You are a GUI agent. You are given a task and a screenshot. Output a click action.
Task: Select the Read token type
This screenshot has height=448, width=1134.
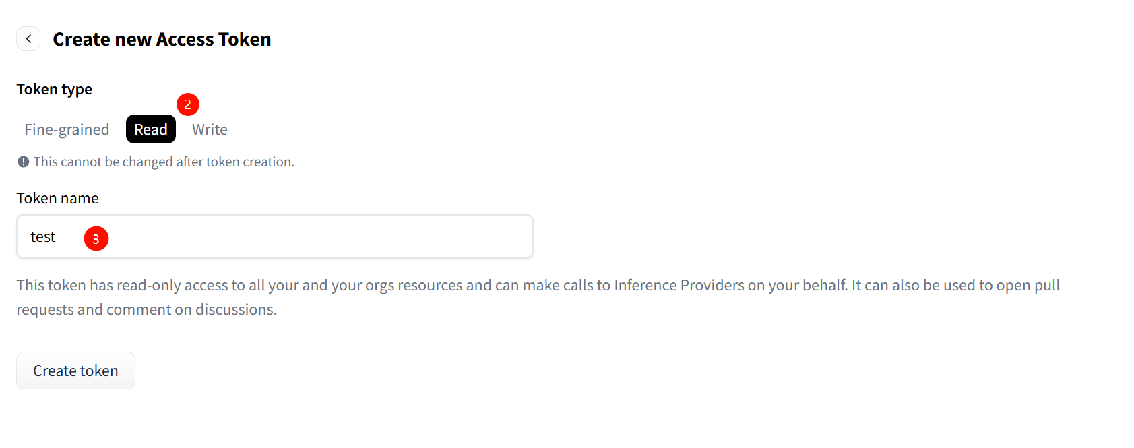150,129
